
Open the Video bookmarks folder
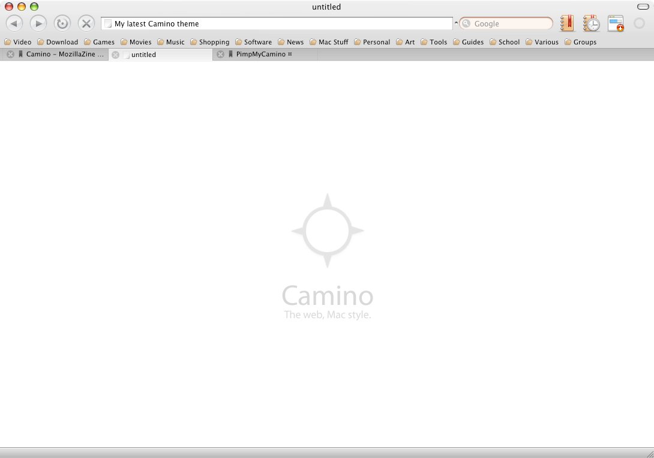click(x=18, y=42)
